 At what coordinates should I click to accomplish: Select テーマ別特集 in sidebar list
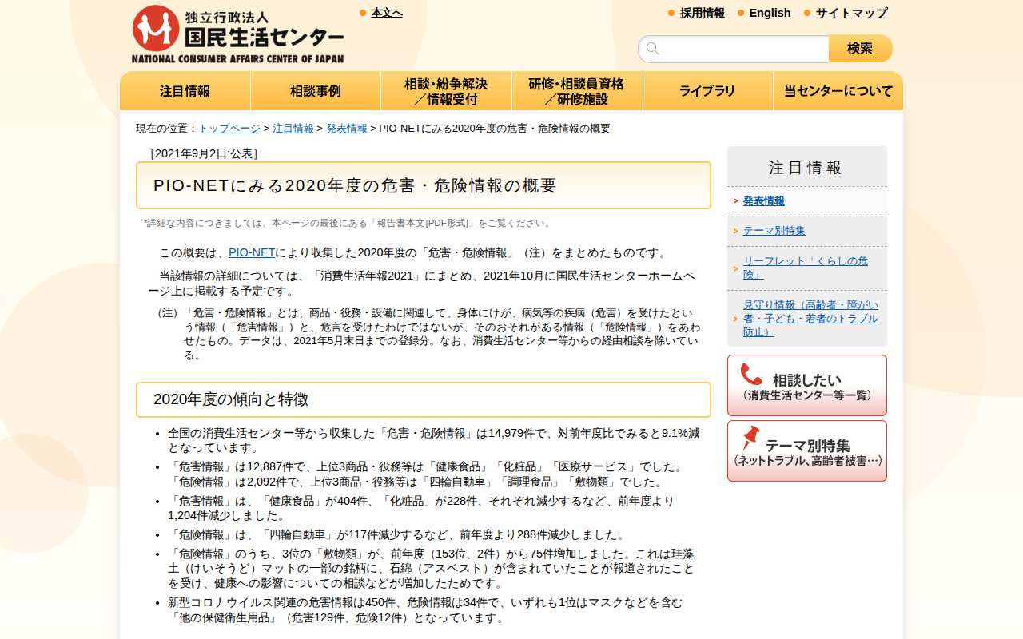pos(774,231)
